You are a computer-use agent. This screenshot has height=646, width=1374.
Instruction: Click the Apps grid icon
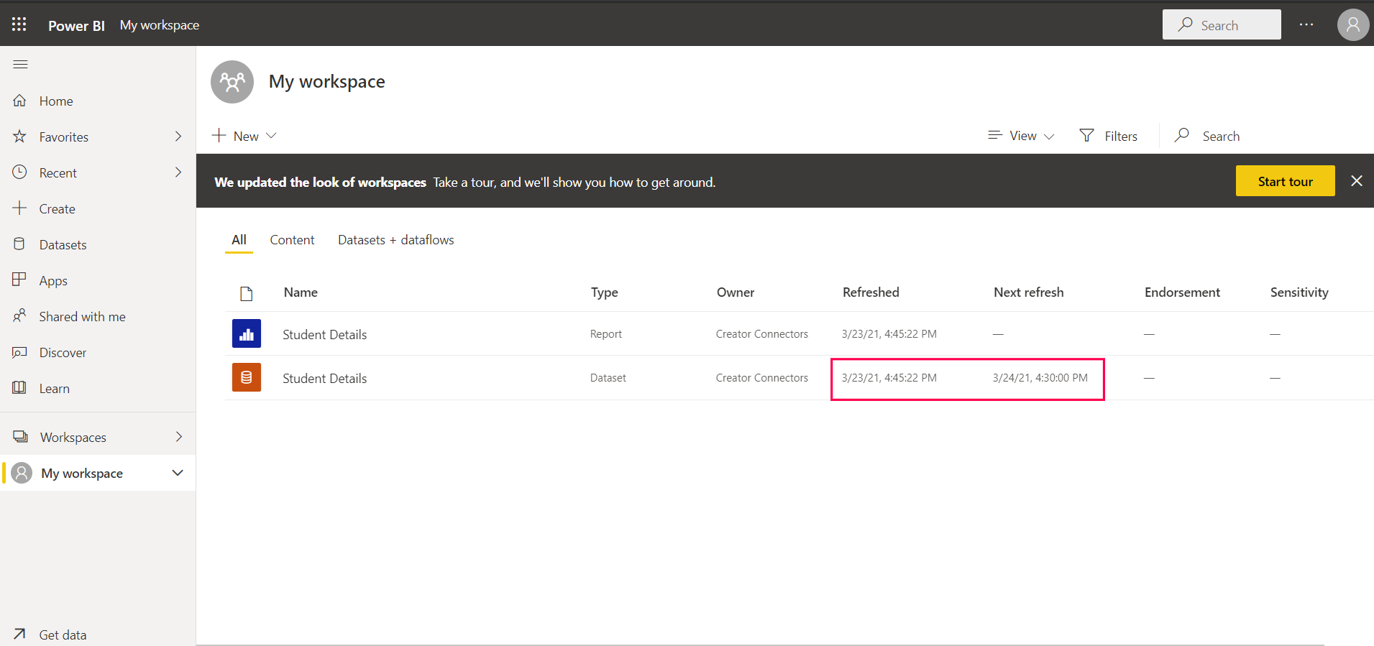tap(20, 280)
